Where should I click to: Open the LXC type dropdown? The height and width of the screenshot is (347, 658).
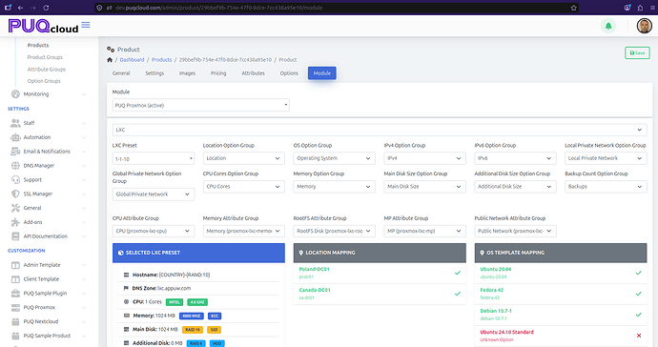380,130
